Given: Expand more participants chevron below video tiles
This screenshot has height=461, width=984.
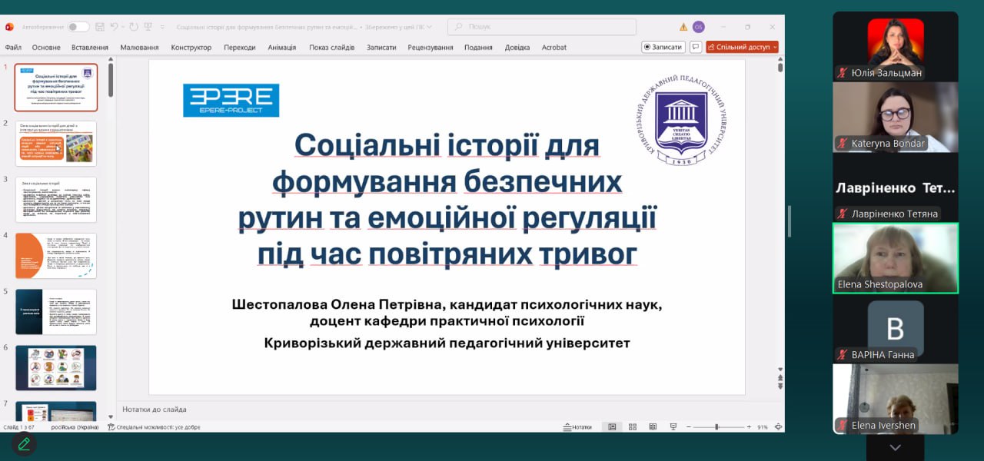Looking at the screenshot, I should [x=896, y=447].
